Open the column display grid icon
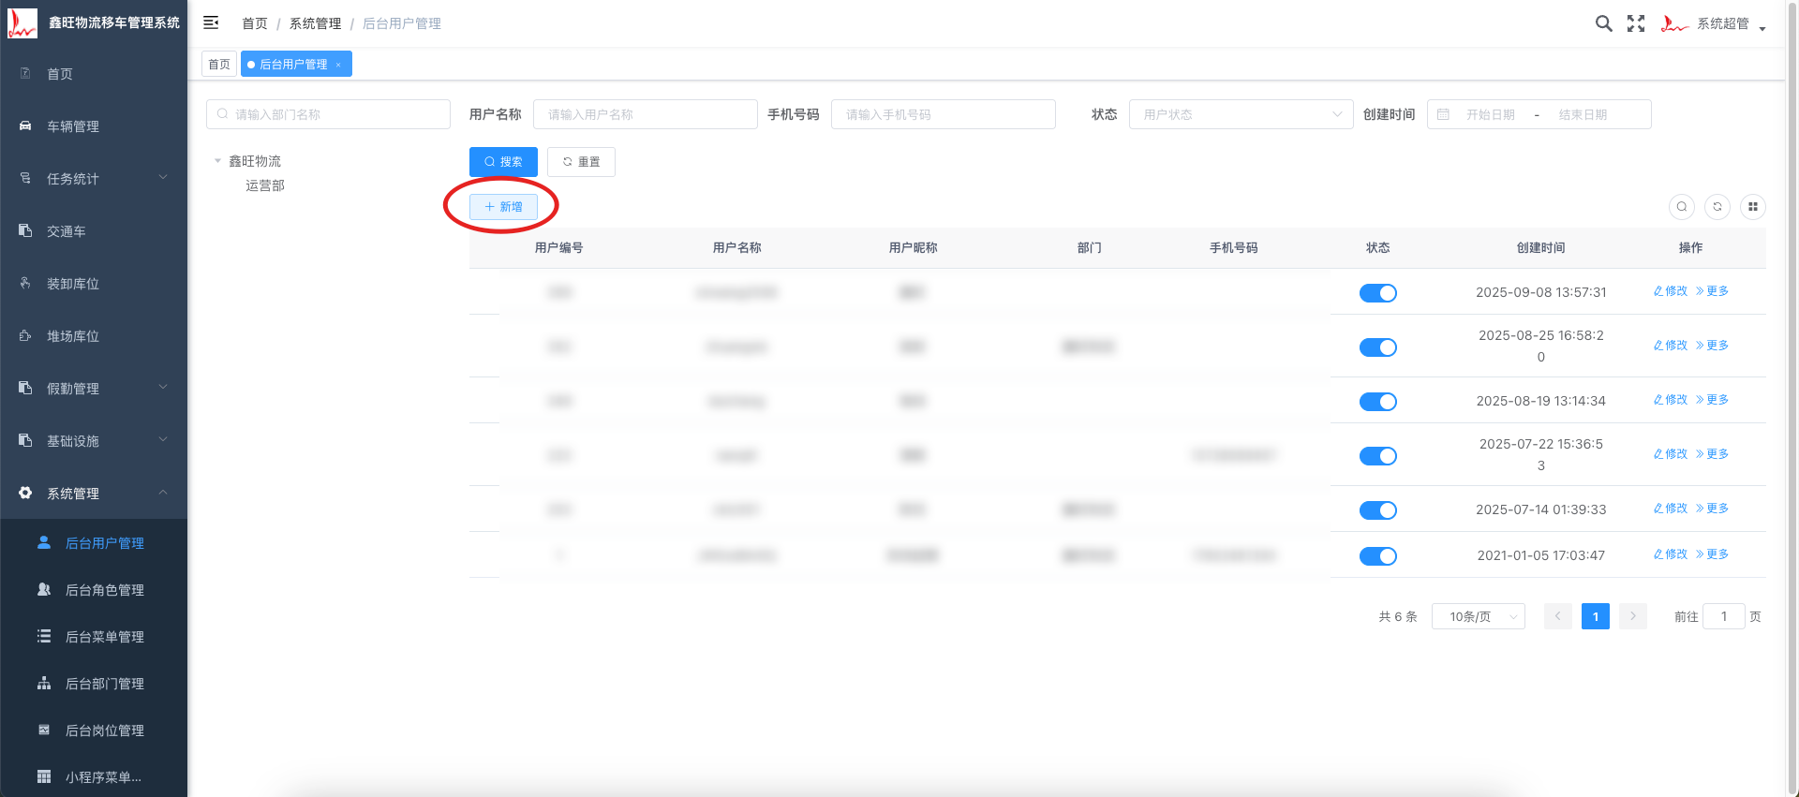Screen dimensions: 1799x797 1753,207
